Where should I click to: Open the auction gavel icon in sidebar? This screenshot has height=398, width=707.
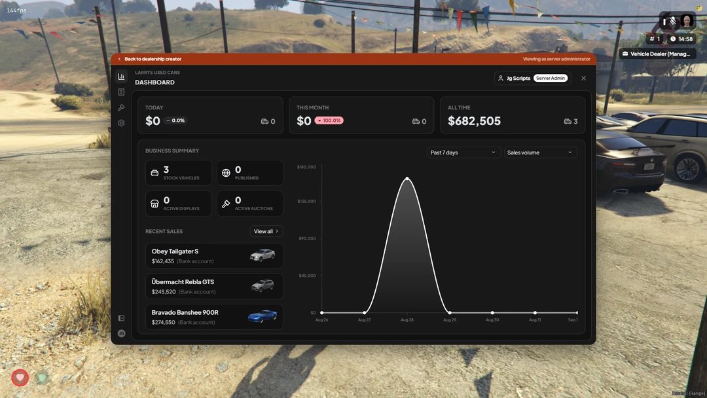pyautogui.click(x=121, y=107)
